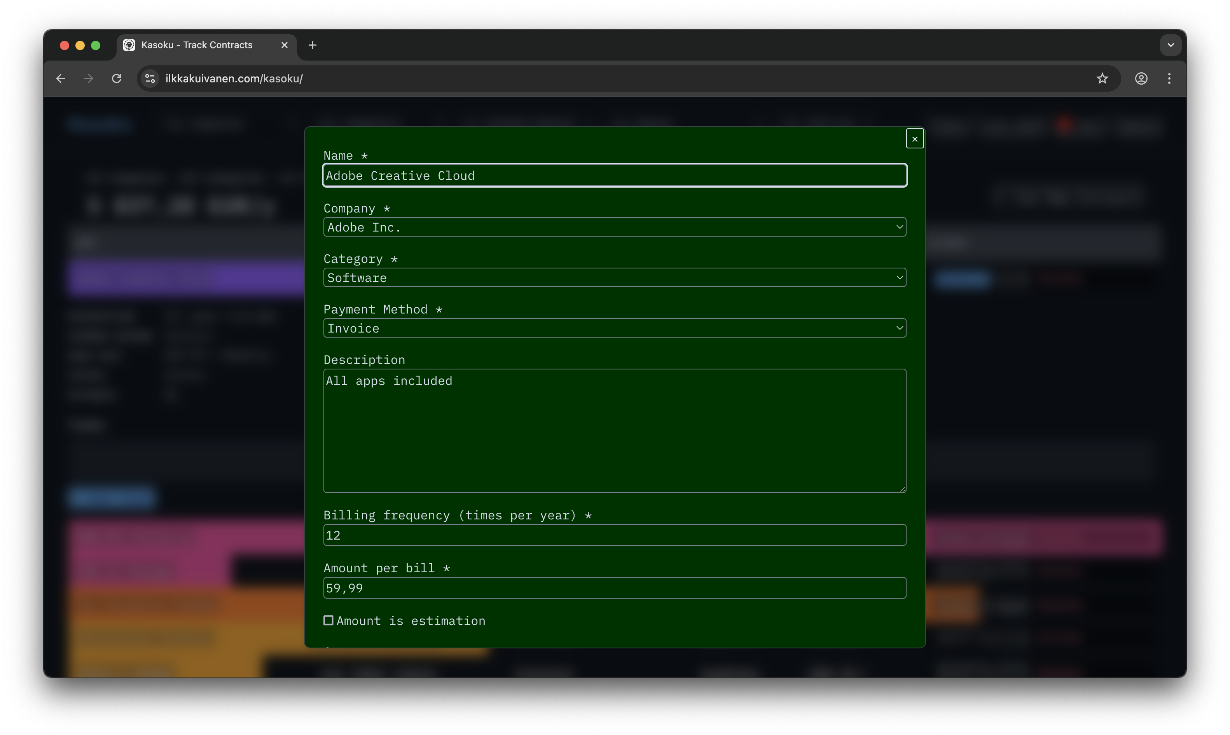Open a new browser tab
Viewport: 1230px width, 735px height.
[312, 45]
